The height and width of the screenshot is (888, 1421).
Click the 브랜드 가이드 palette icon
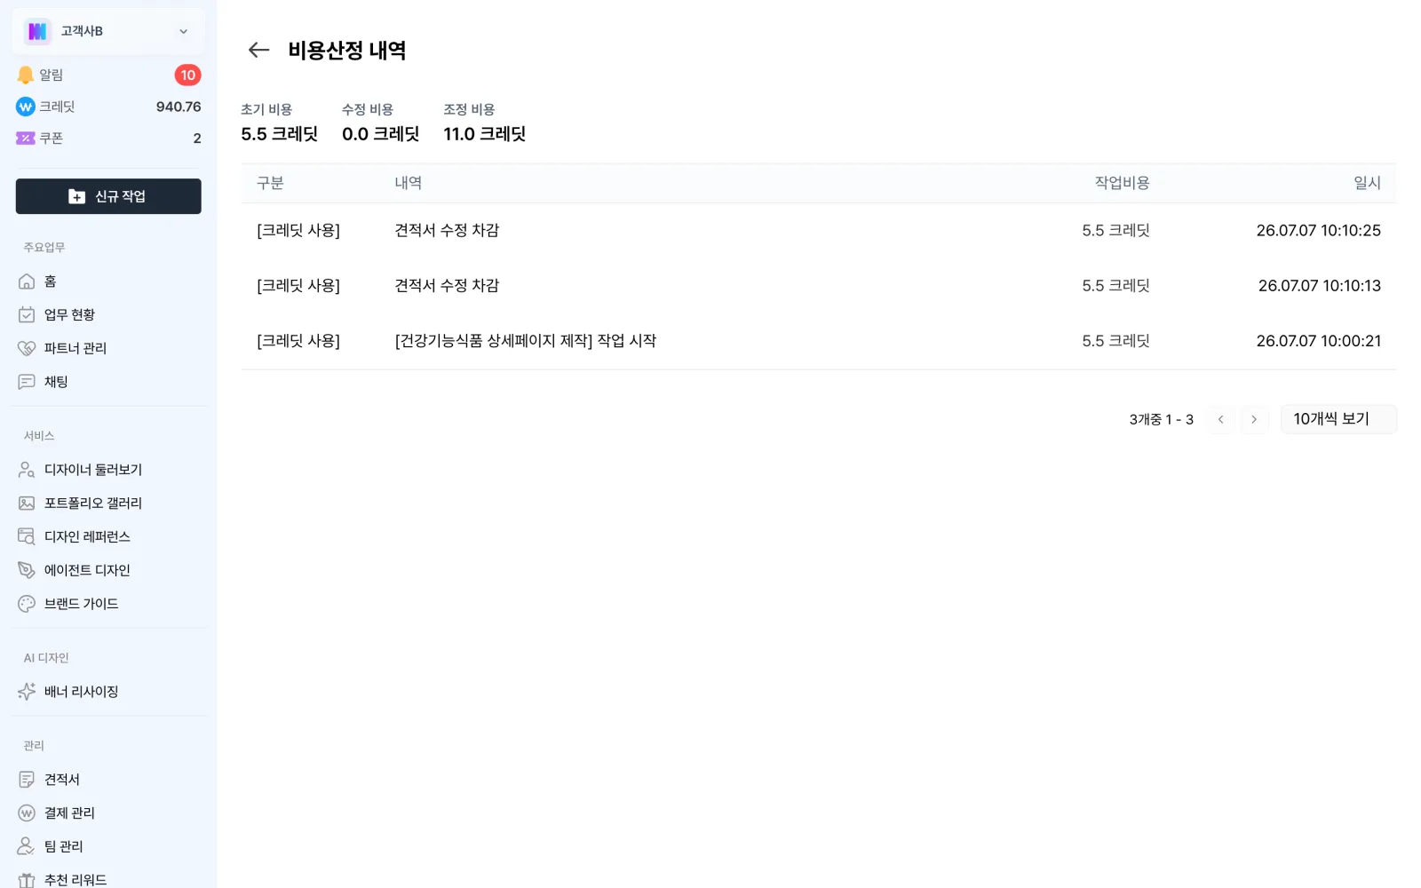click(27, 604)
